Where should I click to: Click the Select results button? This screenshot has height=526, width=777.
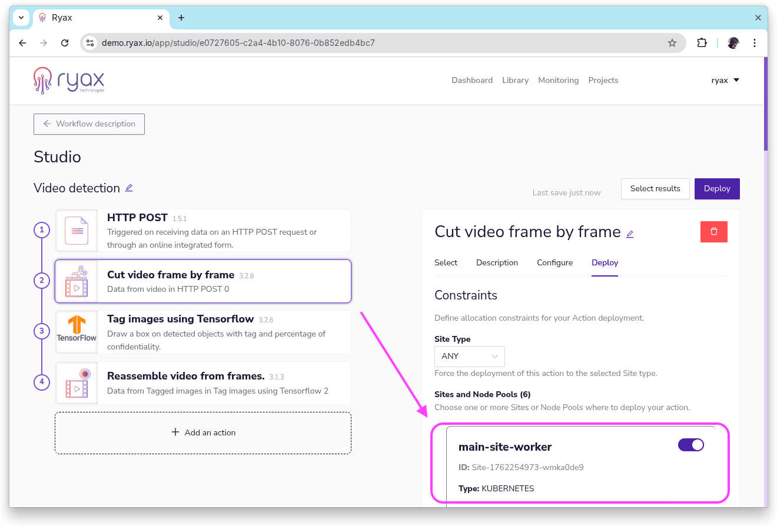[655, 189]
